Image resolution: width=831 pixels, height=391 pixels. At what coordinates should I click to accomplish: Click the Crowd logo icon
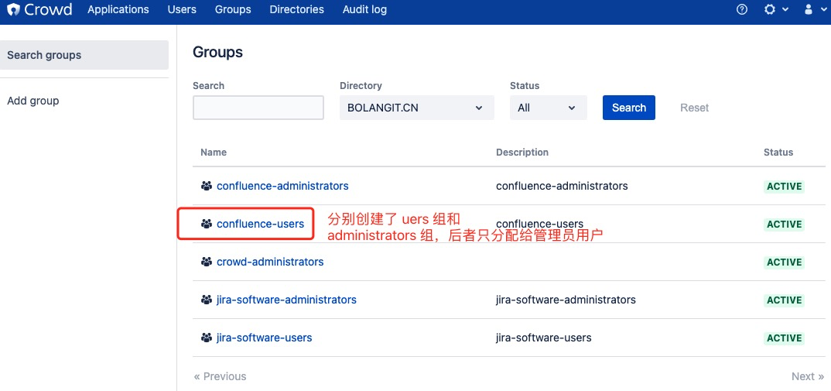(12, 10)
